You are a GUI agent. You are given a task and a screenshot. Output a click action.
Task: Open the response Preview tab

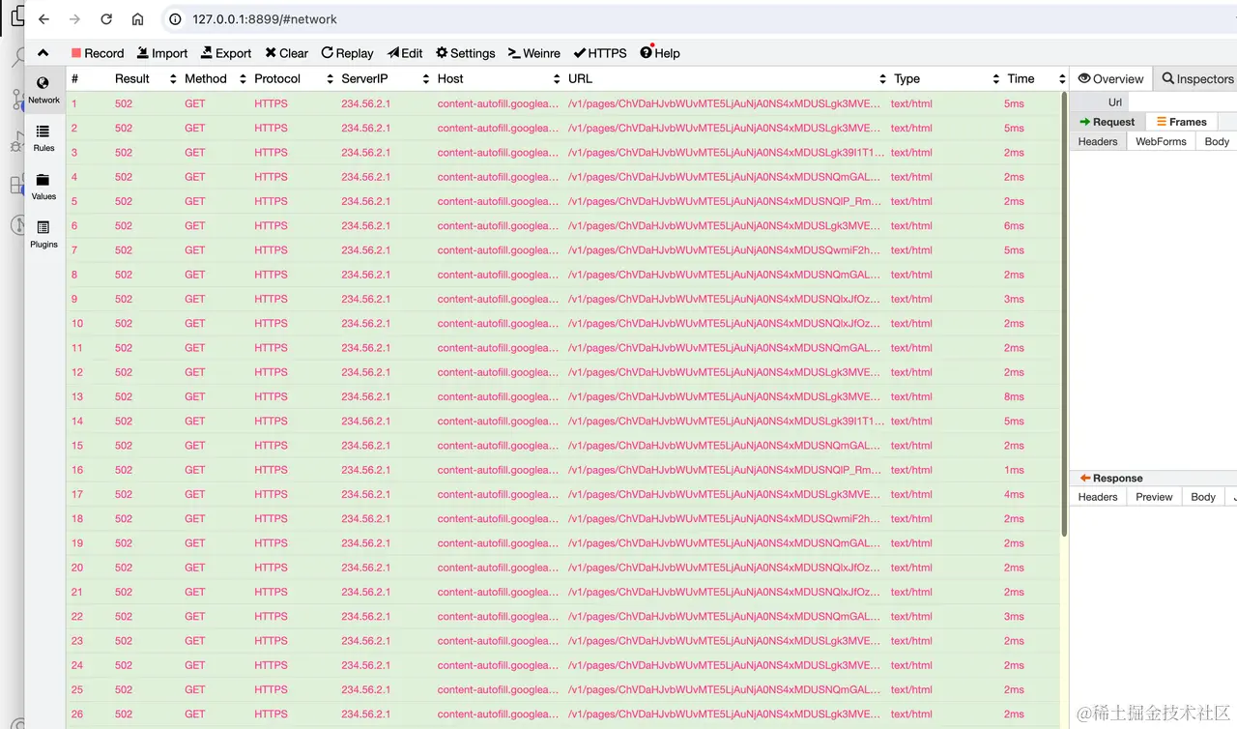click(1154, 497)
